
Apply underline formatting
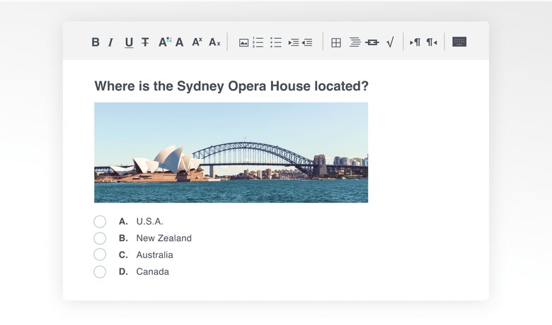[x=129, y=42]
